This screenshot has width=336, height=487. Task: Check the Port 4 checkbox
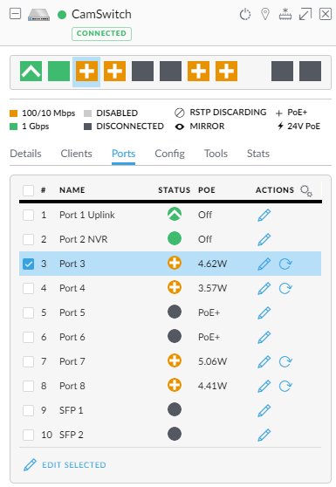tap(28, 288)
